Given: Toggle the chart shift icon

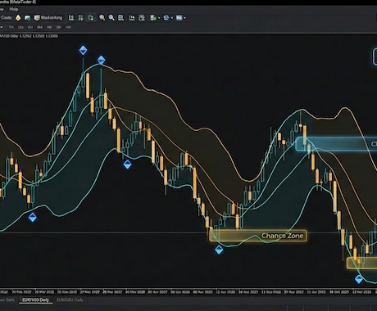Looking at the screenshot, I should pos(132,18).
